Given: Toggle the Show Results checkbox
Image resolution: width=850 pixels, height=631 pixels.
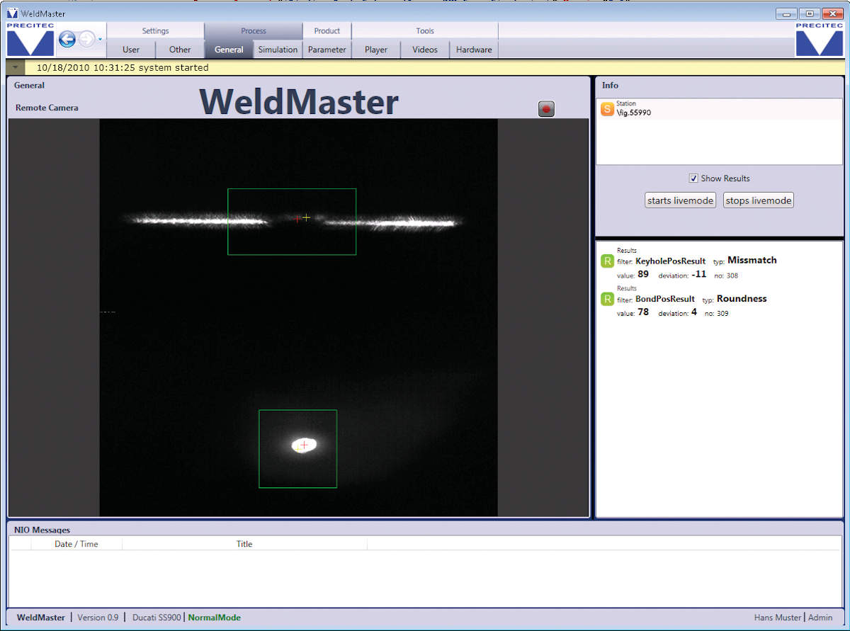Looking at the screenshot, I should pos(693,178).
